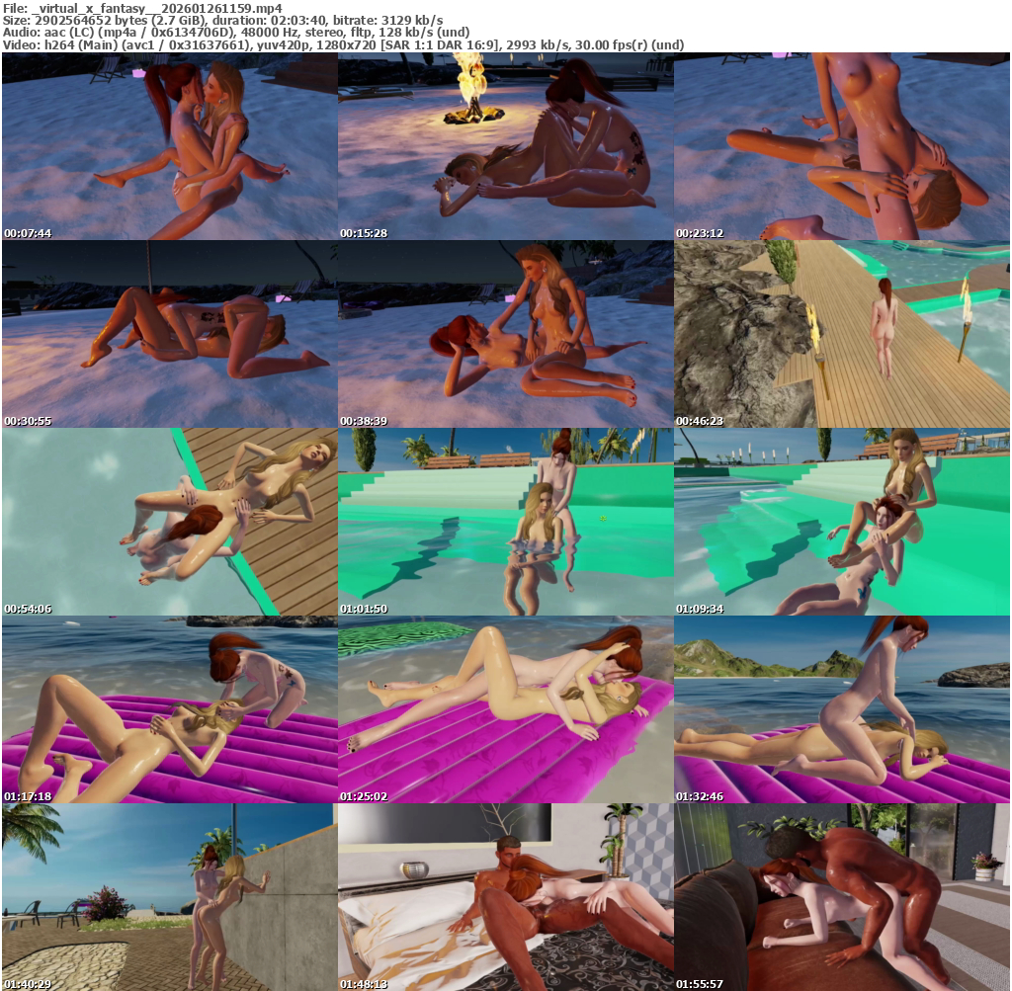
Task: Click the file name _virtual_x_fantasy__202601261159.mp4 text
Action: tap(156, 8)
